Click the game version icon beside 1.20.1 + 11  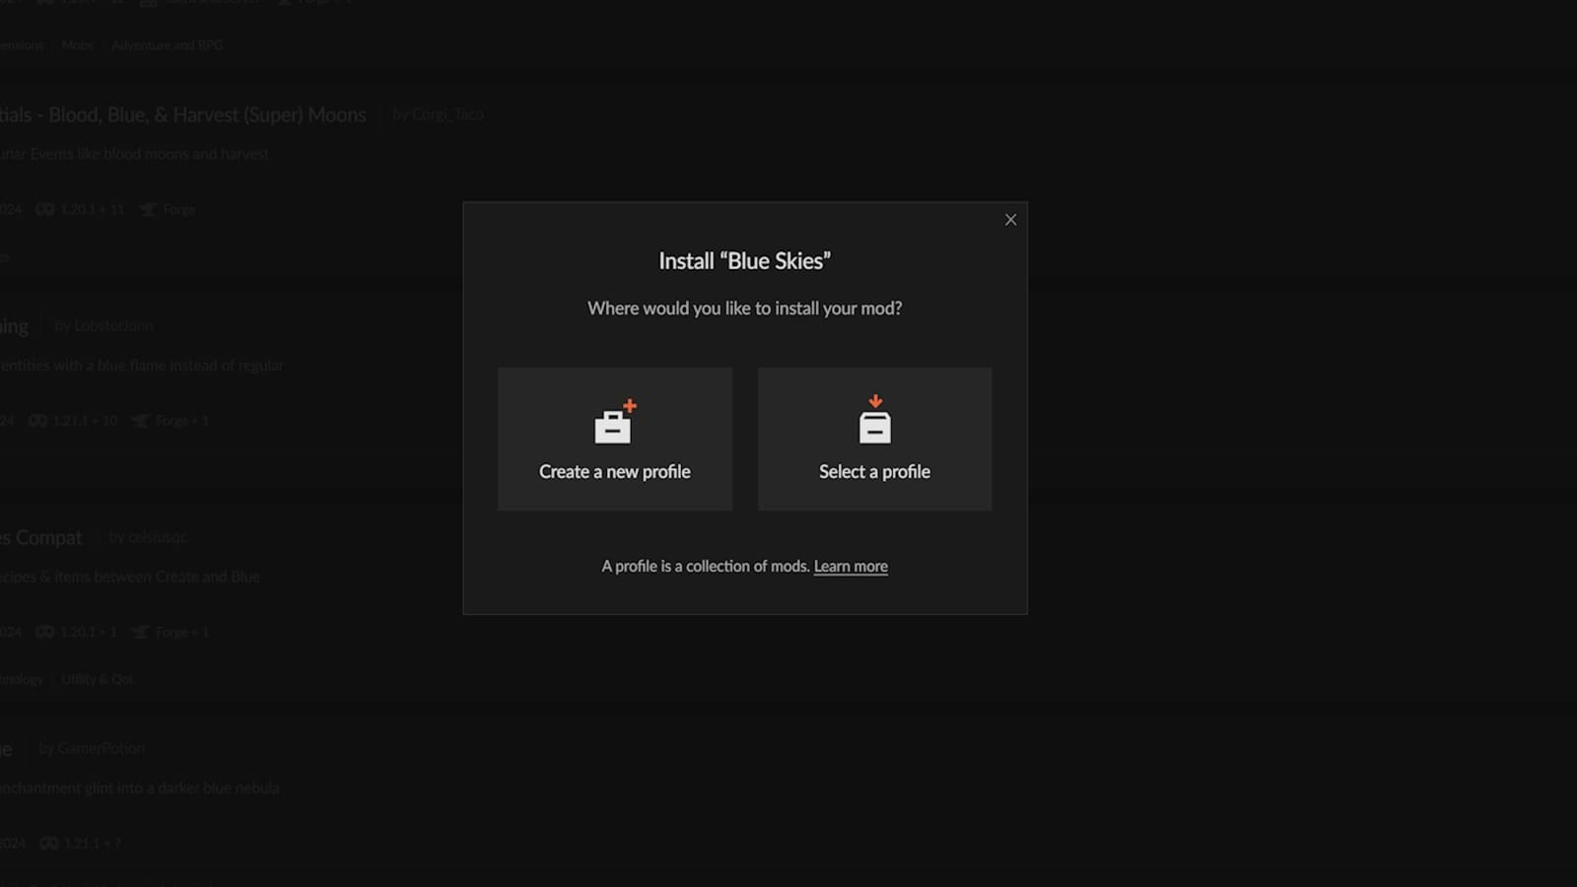44,210
